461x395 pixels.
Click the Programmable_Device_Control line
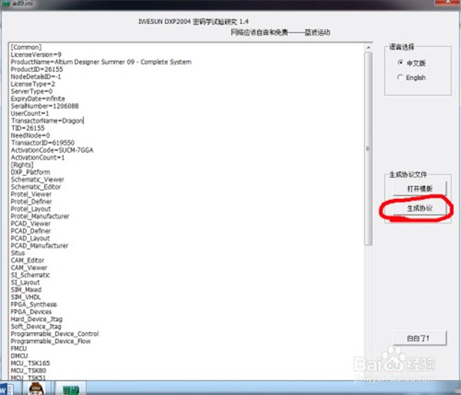[55, 334]
